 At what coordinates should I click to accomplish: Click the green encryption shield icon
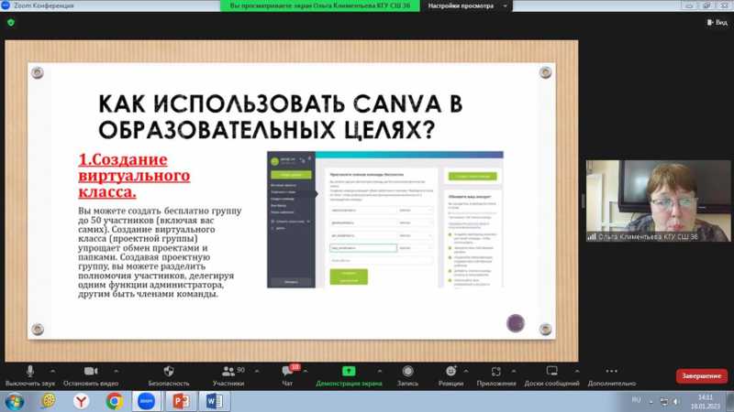tap(11, 22)
